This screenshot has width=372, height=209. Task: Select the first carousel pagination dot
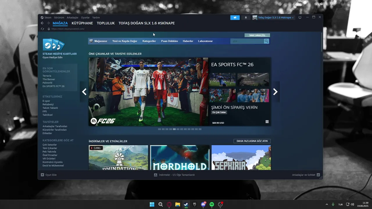click(160, 129)
